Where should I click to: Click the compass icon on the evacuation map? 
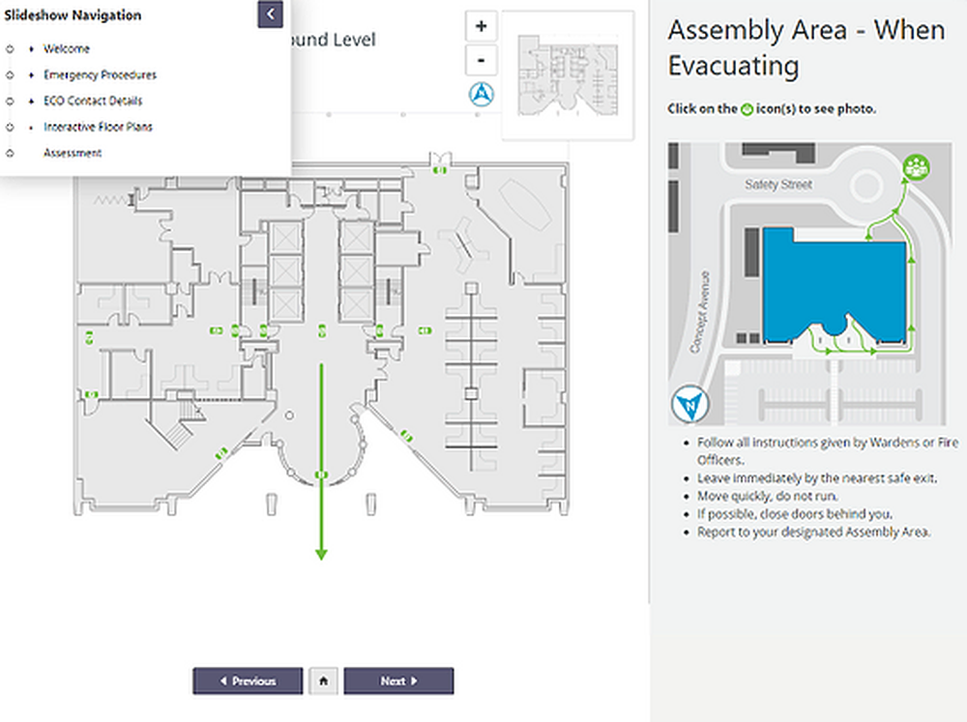pyautogui.click(x=690, y=404)
